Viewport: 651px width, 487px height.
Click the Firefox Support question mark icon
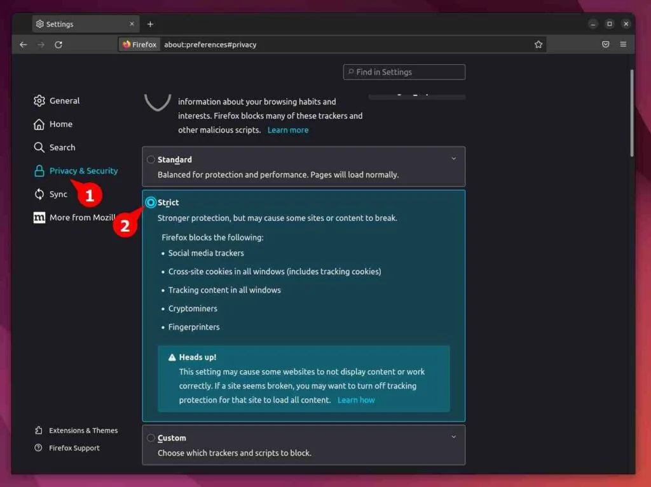[x=38, y=448]
